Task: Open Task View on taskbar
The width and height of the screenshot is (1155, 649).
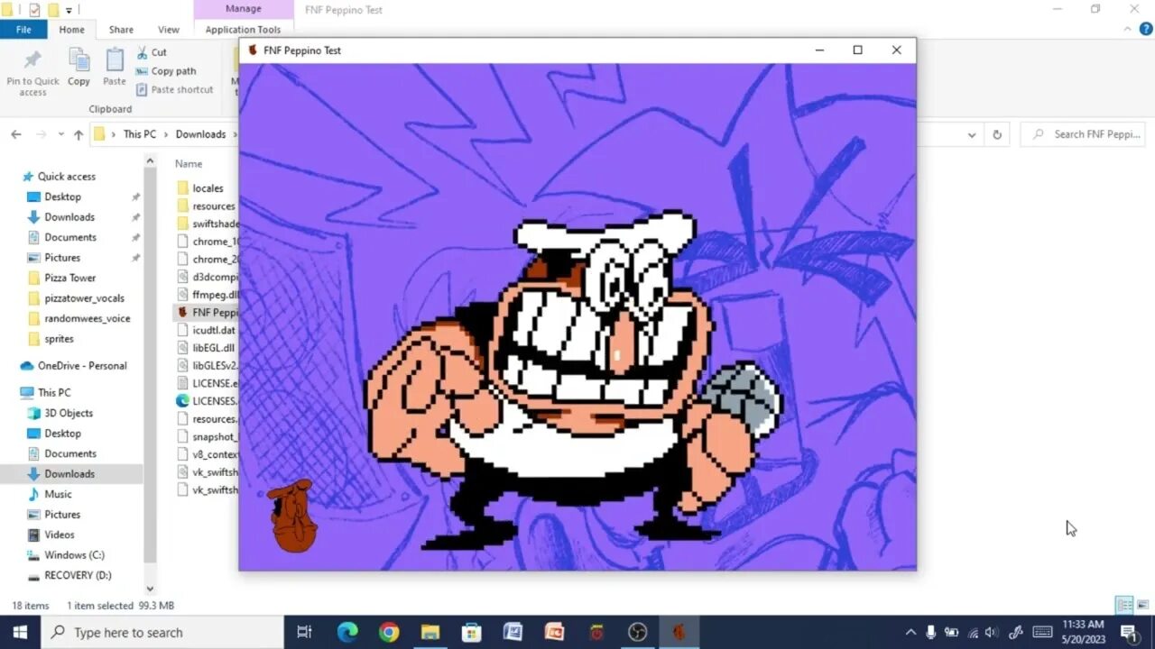Action: pyautogui.click(x=304, y=632)
